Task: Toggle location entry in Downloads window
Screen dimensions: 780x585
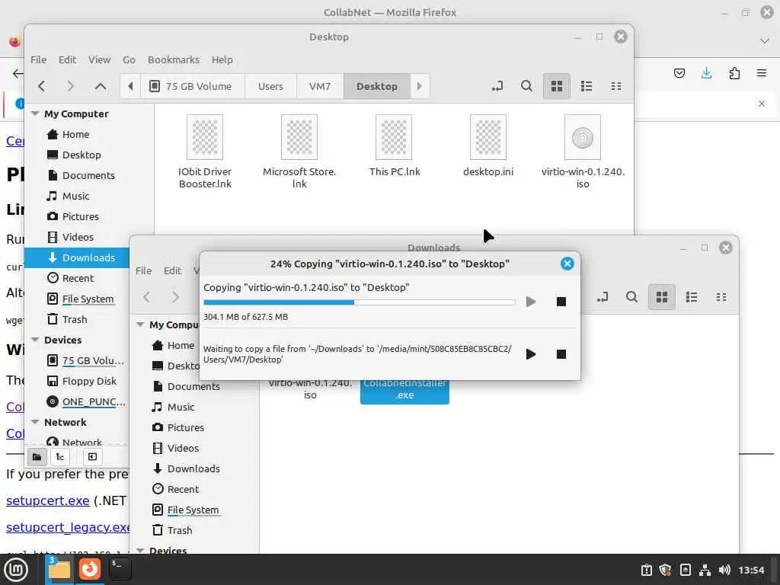Action: point(603,297)
